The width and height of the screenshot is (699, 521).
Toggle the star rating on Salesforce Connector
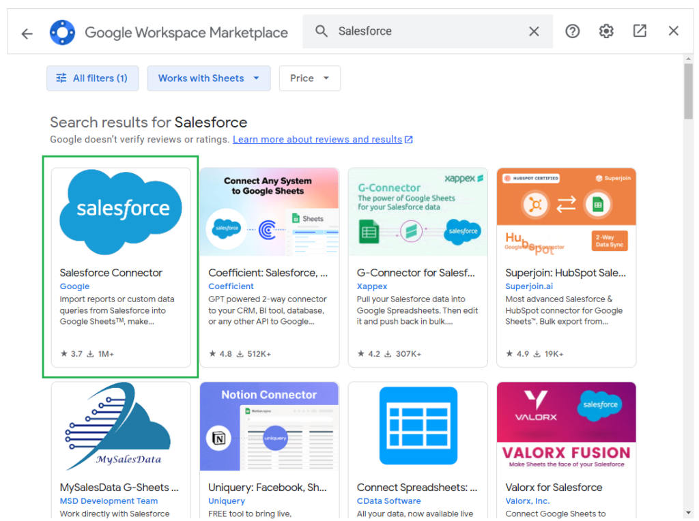coord(63,353)
